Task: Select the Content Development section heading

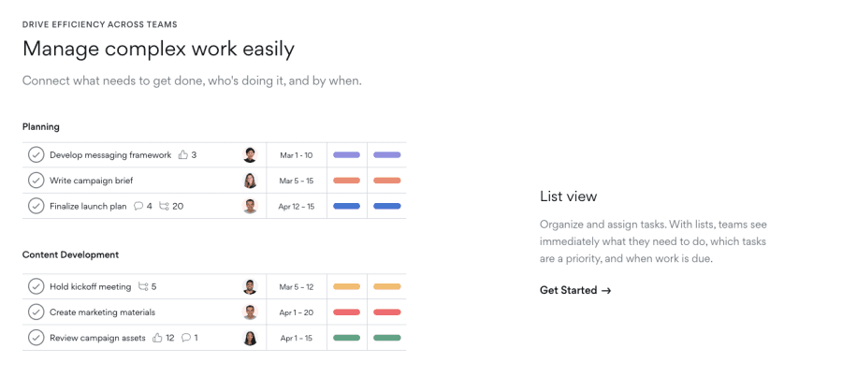Action: pyautogui.click(x=70, y=254)
